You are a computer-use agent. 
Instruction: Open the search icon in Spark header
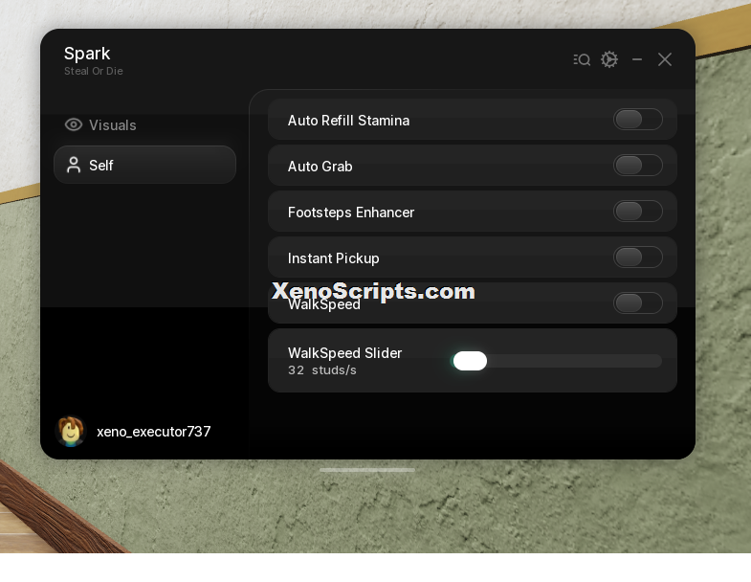pos(582,59)
